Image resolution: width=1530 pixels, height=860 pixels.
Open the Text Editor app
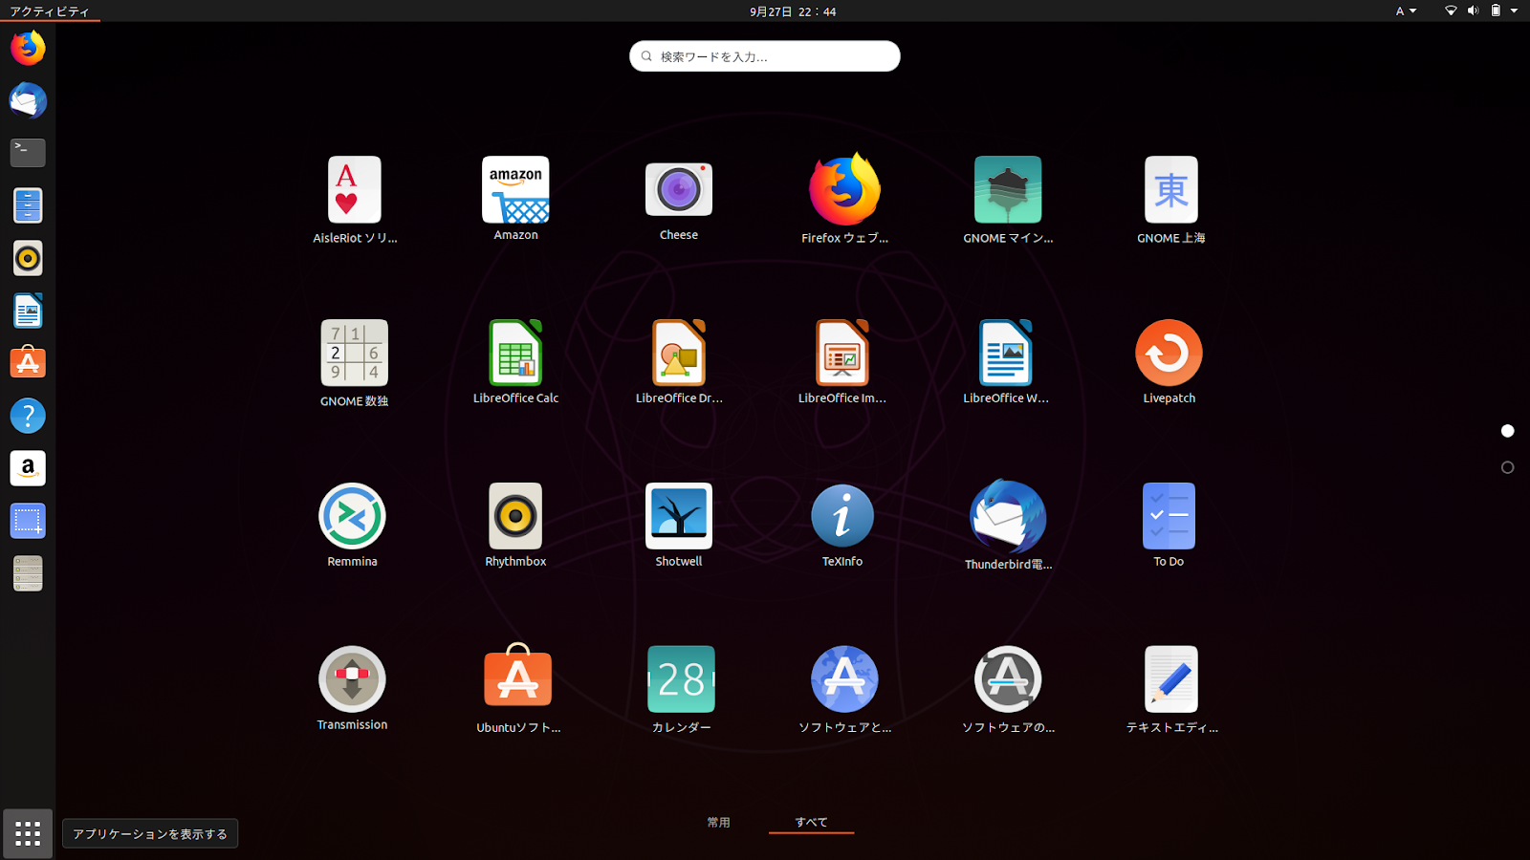tap(1170, 679)
